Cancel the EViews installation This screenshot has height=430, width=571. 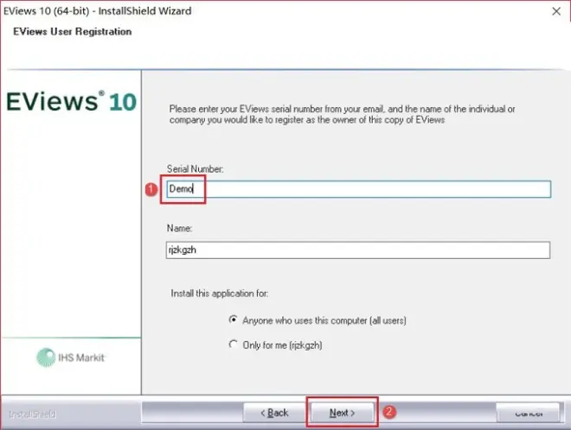coord(529,413)
